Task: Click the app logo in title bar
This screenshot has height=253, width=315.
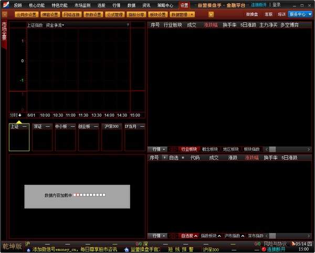Action: point(5,5)
